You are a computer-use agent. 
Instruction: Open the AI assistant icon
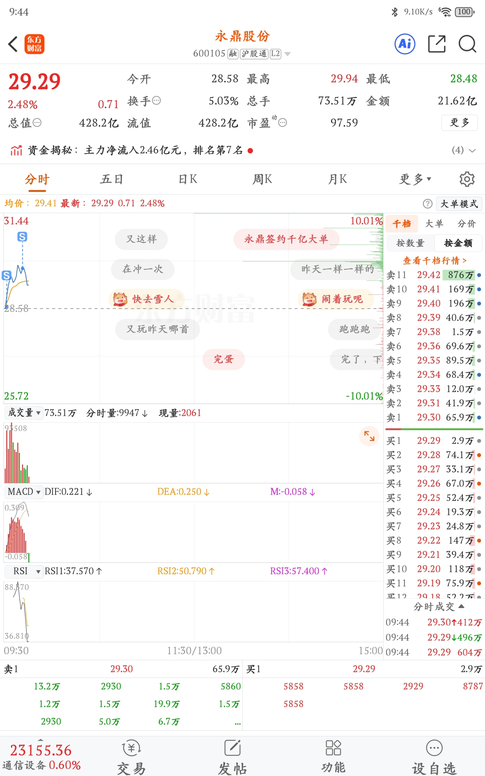tap(405, 44)
